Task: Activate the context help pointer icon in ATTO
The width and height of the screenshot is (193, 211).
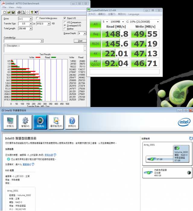Action: tap(36, 12)
